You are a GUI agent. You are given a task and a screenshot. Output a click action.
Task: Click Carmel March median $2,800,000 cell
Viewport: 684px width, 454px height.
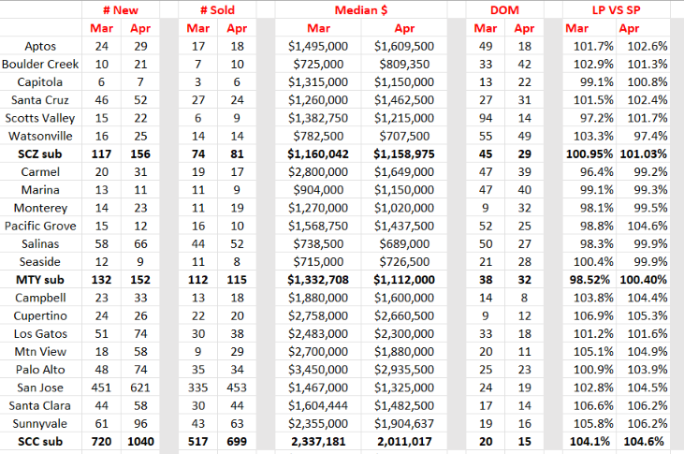[x=318, y=172]
